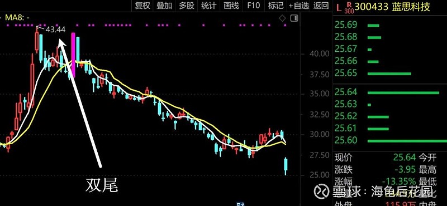This screenshot has height=206, width=447.
Task: Select the ask price 25.67 row
Action: [389, 49]
